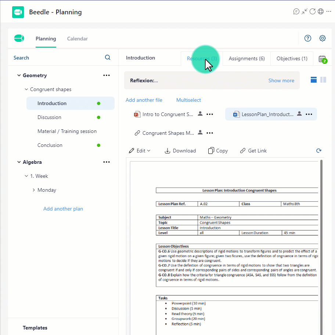Image resolution: width=335 pixels, height=335 pixels.
Task: Switch to single-pane layout view icon
Action: [x=314, y=80]
